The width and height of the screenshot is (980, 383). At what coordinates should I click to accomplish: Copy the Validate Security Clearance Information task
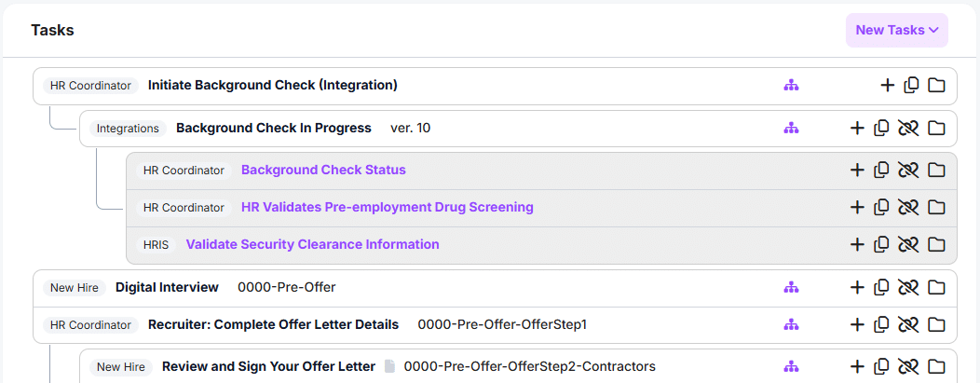(x=881, y=245)
